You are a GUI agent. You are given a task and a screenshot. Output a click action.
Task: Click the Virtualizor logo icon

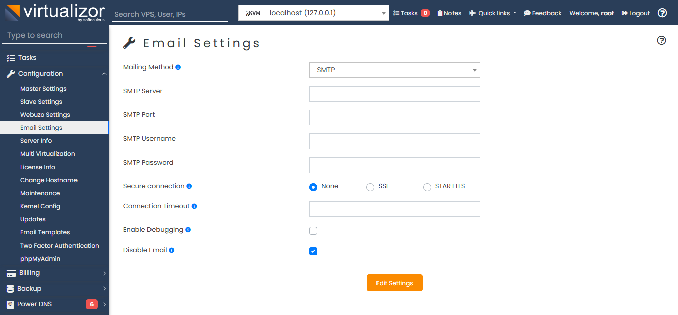point(13,13)
